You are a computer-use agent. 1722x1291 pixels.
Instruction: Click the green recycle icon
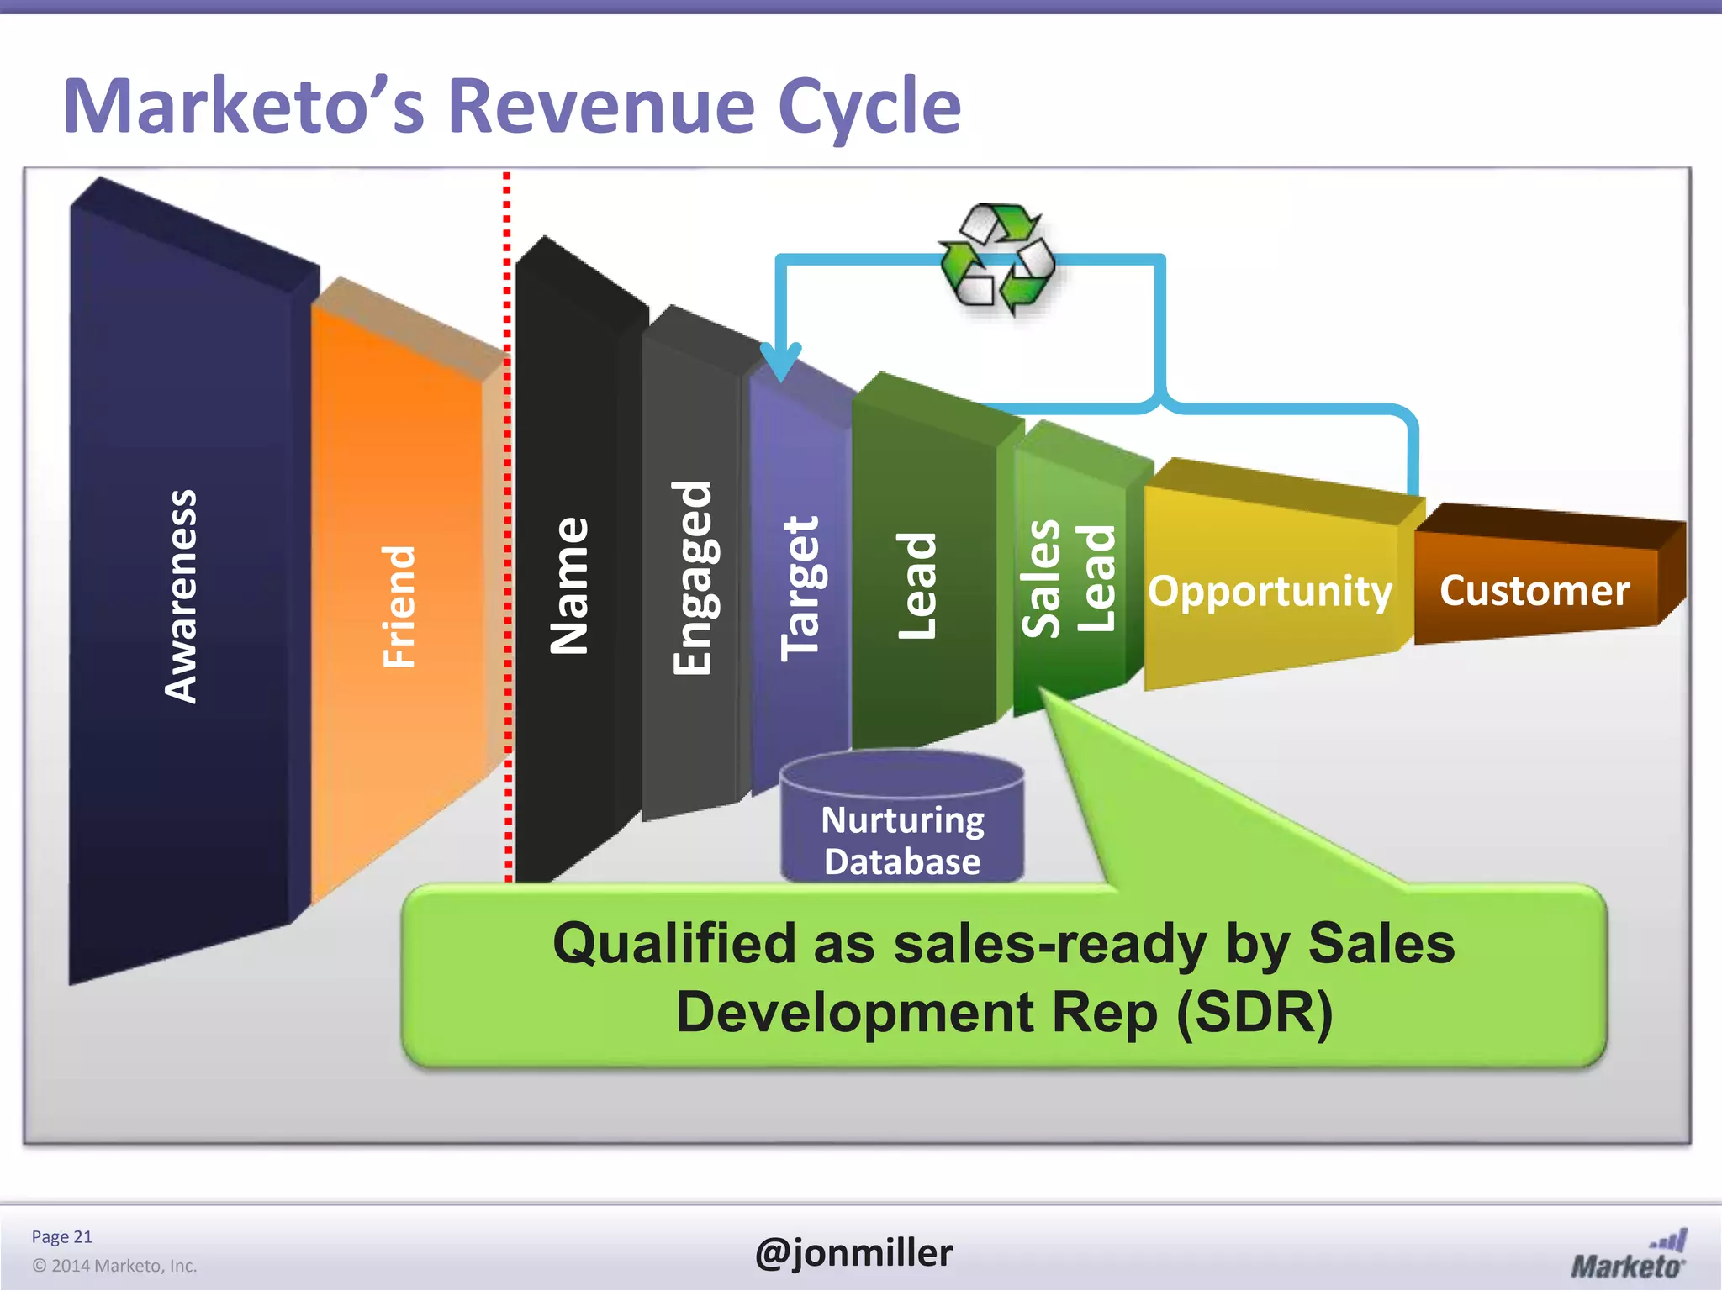pyautogui.click(x=997, y=259)
